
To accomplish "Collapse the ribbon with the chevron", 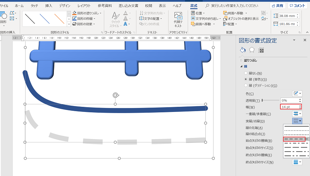I will click(307, 32).
